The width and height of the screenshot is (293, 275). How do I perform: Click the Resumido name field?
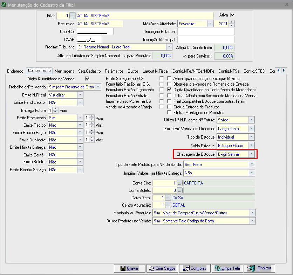[100, 24]
